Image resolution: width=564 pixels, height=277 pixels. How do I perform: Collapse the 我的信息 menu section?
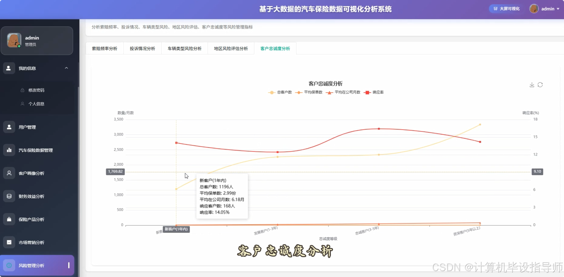66,68
